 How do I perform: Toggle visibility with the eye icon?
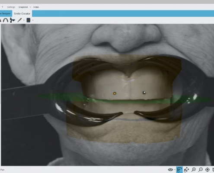[x=170, y=170]
